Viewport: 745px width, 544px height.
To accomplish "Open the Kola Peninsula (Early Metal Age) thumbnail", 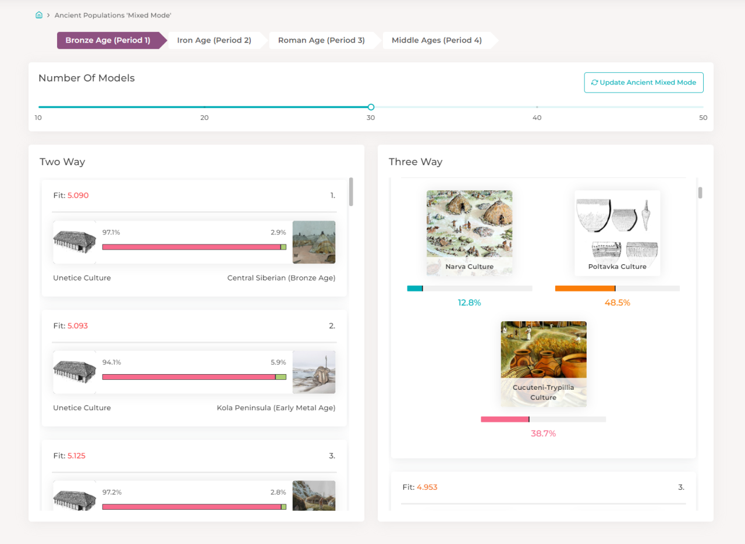I will [x=314, y=372].
